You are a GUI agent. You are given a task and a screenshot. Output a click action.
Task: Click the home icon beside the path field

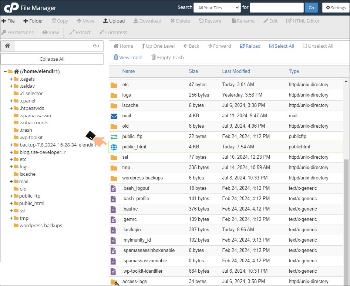pyautogui.click(x=7, y=46)
